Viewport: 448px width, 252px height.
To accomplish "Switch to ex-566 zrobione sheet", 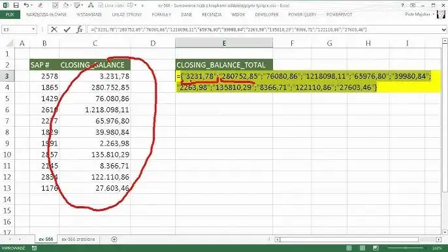I will click(78, 240).
